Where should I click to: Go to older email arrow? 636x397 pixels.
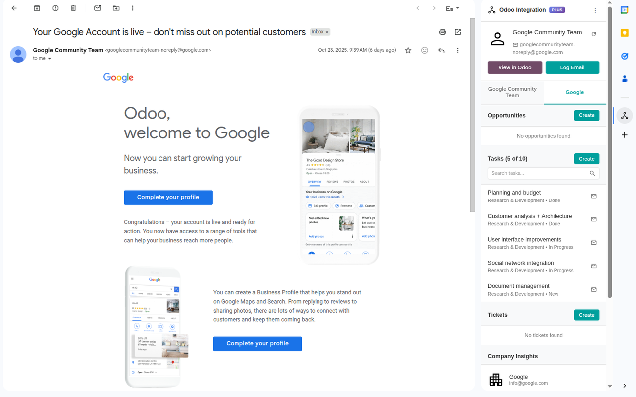click(x=434, y=8)
